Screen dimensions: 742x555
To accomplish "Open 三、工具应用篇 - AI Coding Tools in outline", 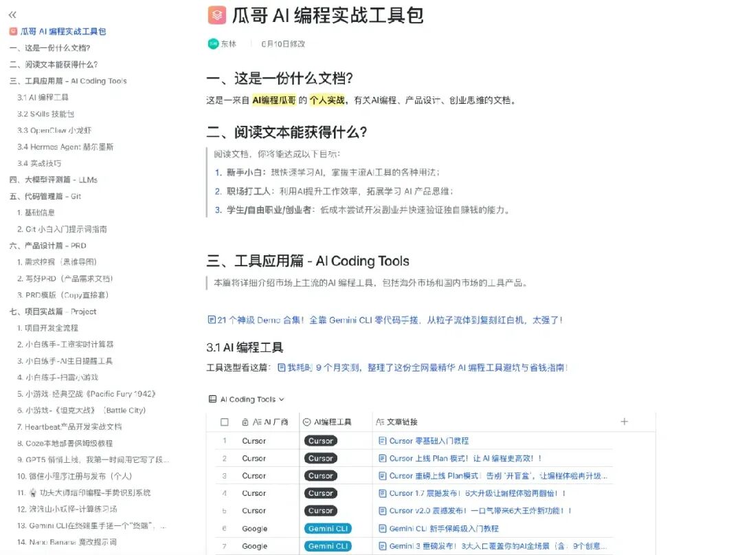I will pos(68,81).
